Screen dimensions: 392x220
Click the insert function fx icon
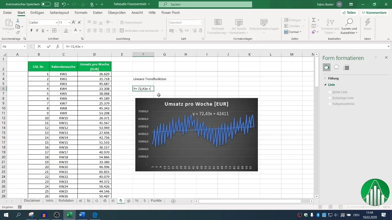(58, 46)
